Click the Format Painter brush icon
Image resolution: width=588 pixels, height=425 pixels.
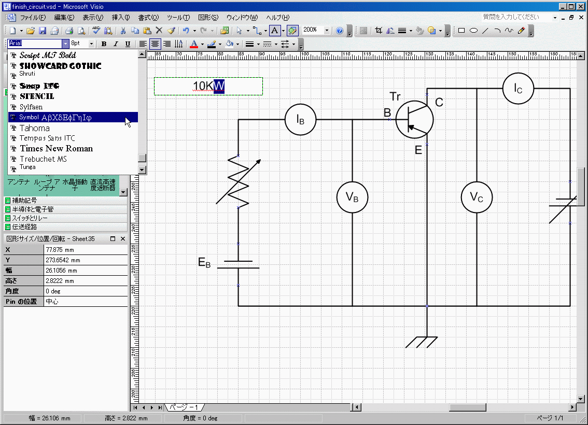coord(171,31)
